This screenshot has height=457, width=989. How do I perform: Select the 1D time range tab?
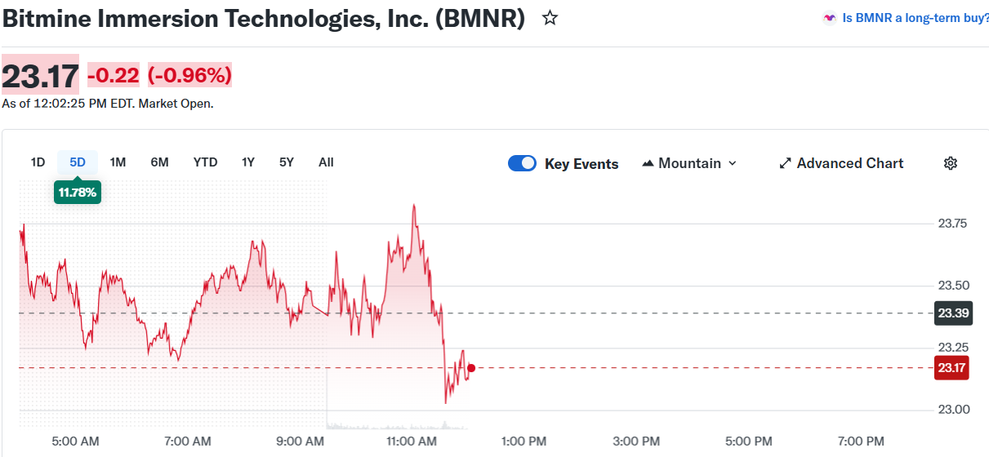pos(38,162)
